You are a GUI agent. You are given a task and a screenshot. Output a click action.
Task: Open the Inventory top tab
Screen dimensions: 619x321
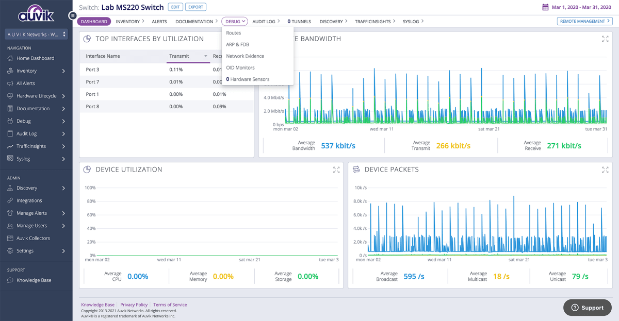click(130, 22)
